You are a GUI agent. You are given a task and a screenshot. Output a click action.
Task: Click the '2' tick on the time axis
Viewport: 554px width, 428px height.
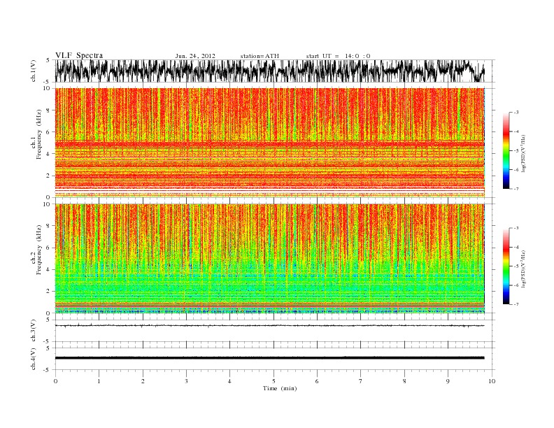pos(143,381)
